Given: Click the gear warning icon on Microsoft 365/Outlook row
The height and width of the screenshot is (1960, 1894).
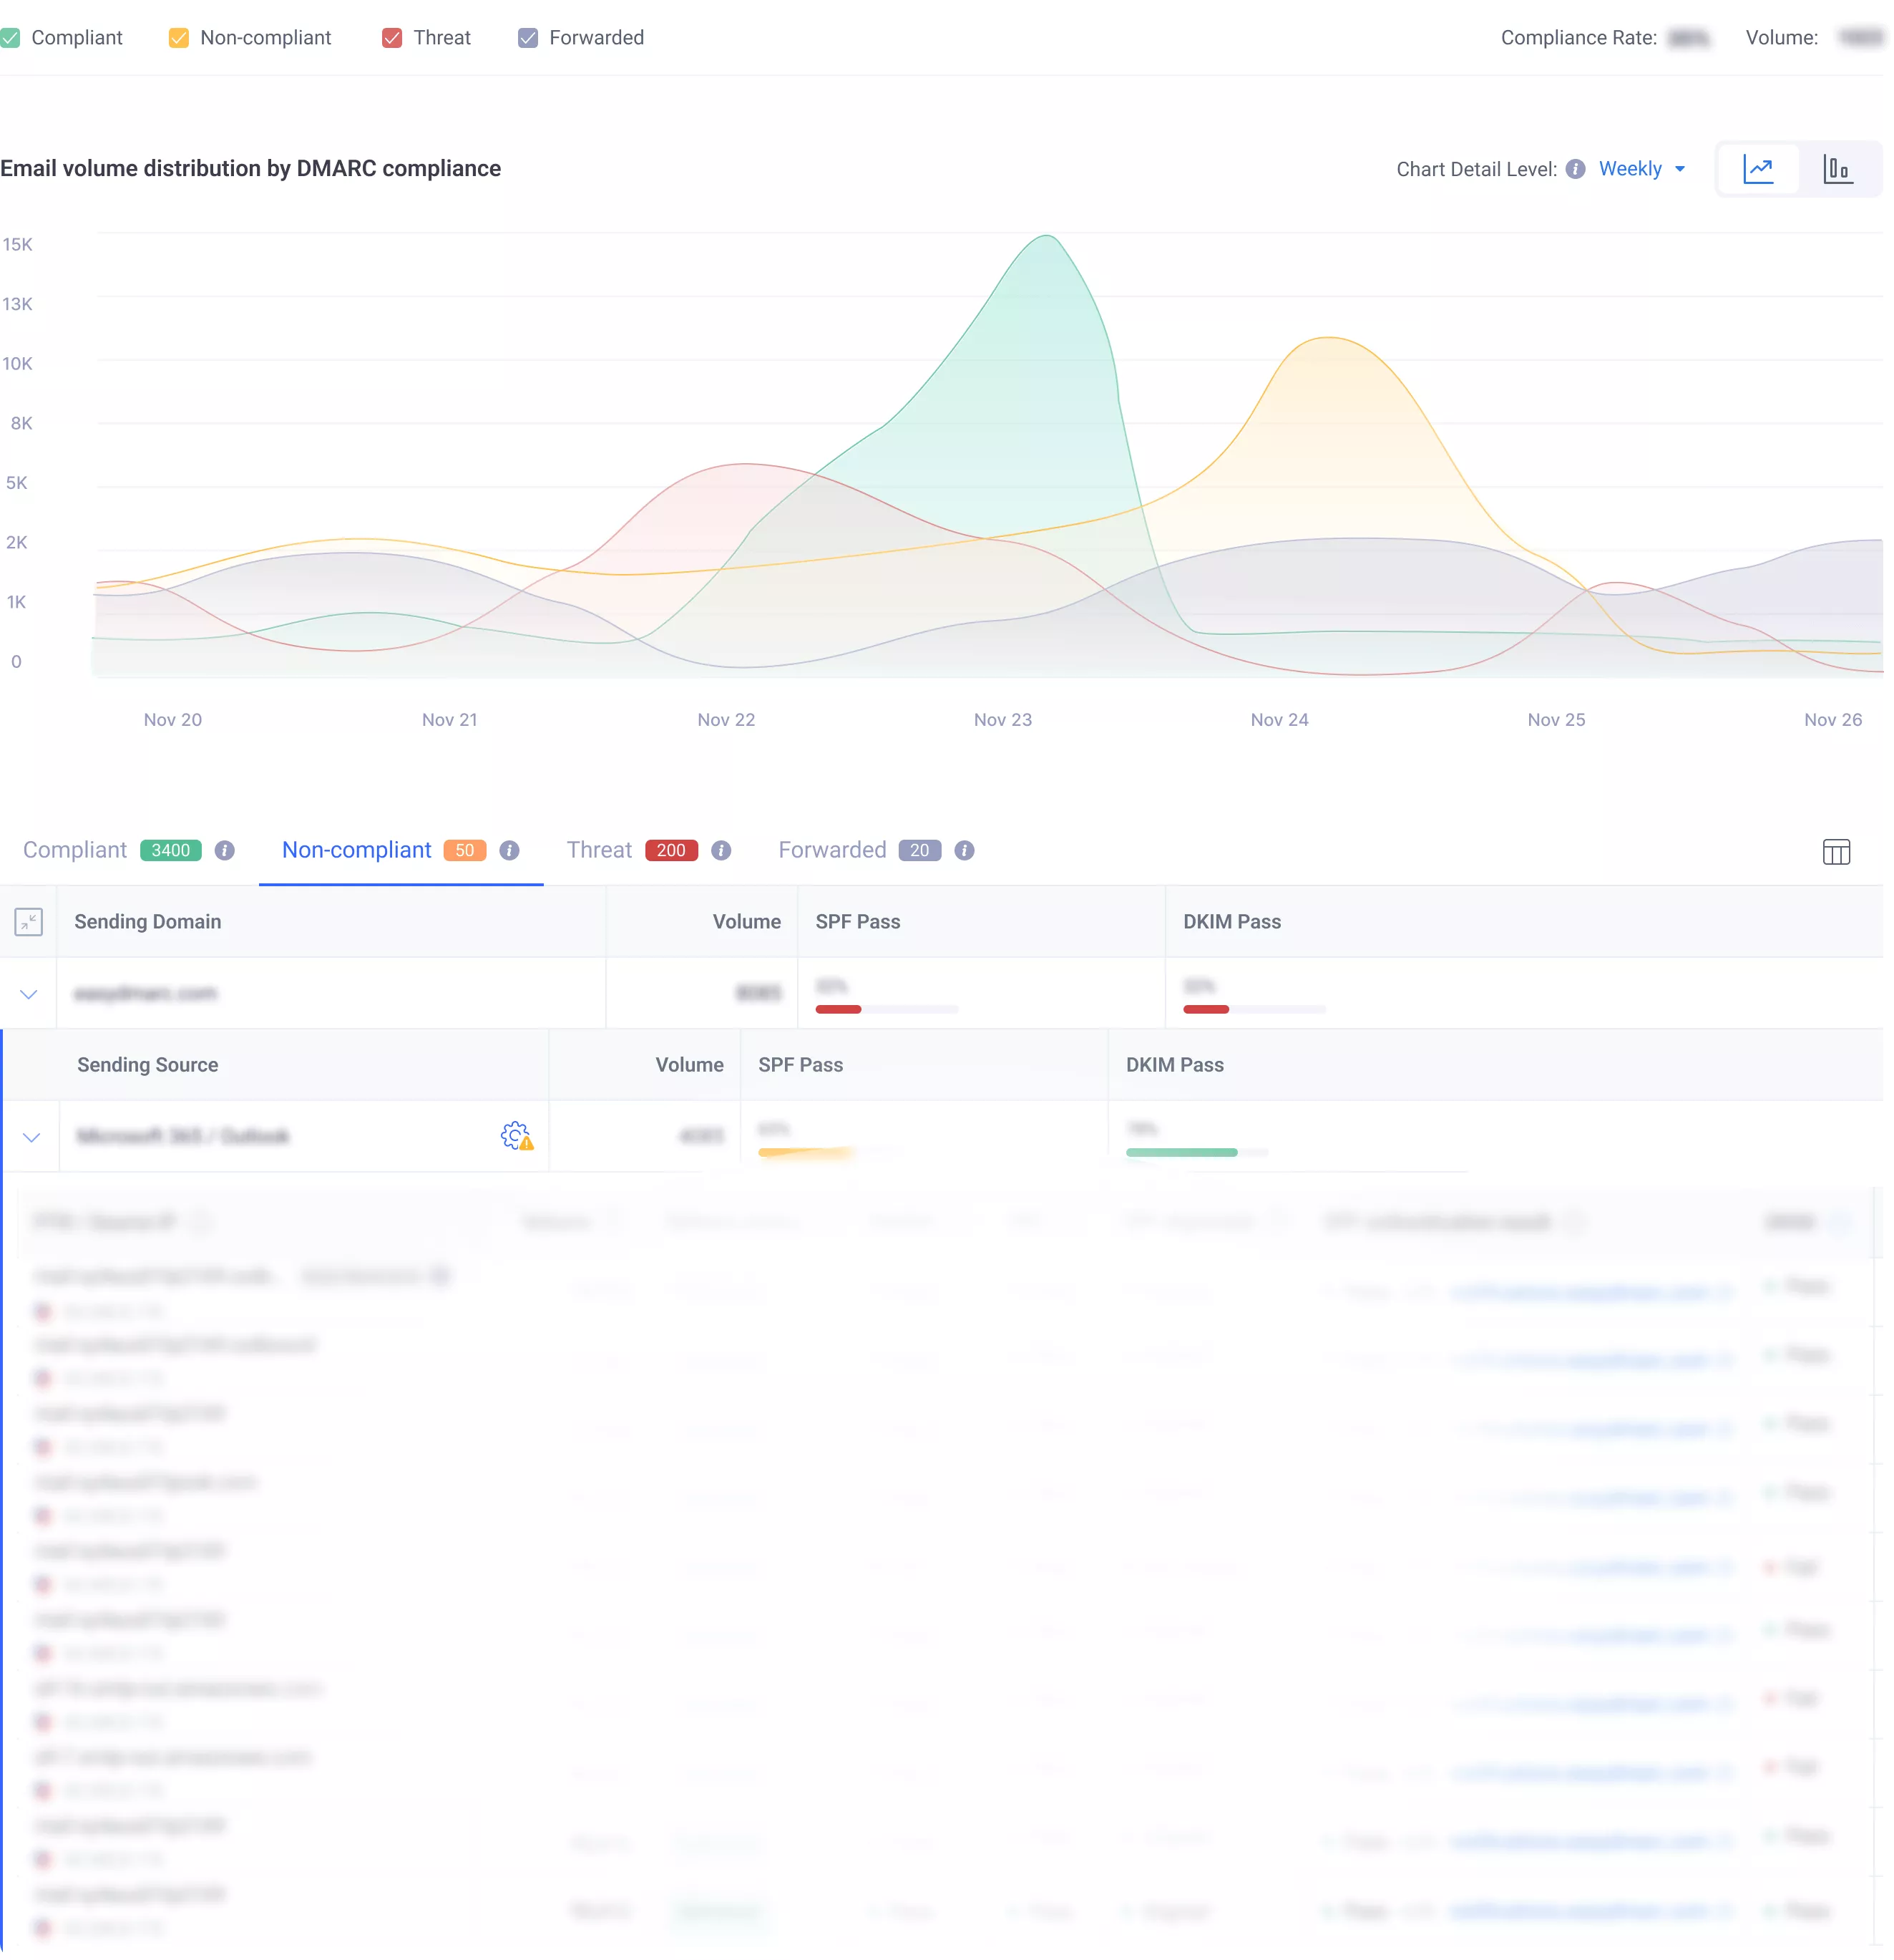Looking at the screenshot, I should [x=516, y=1137].
